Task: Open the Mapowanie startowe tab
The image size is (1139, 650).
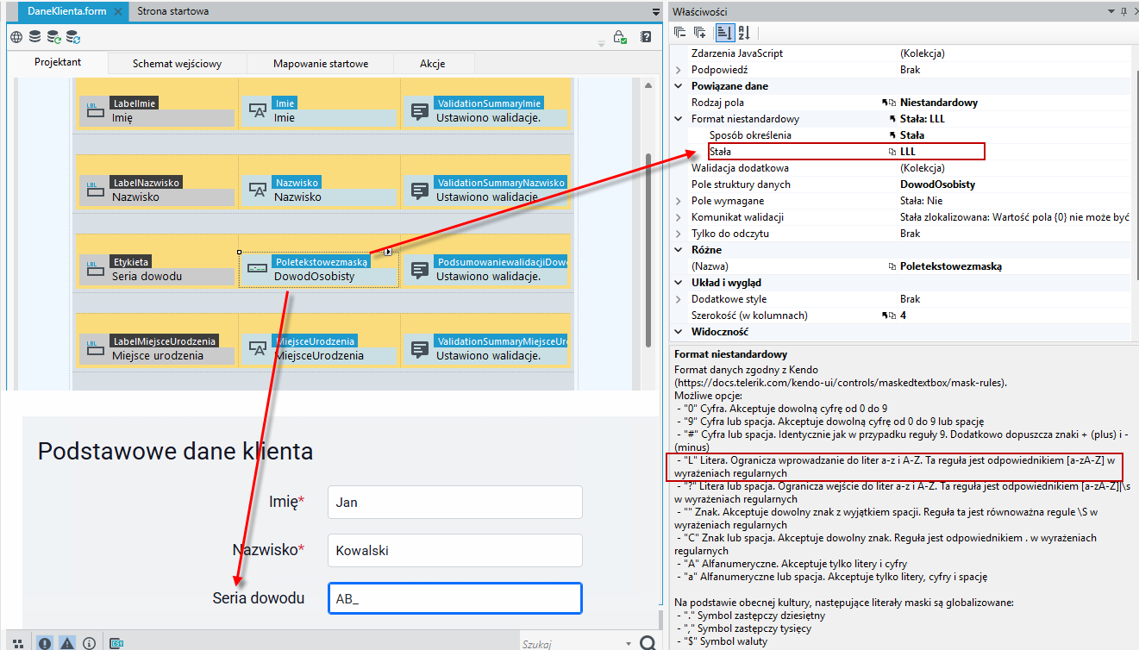Action: click(321, 64)
